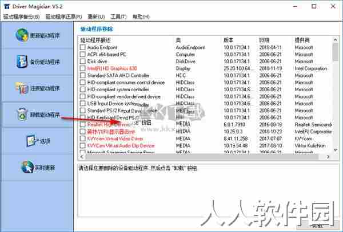Check HID-compliant vendor-defined device checkbox
Image resolution: width=343 pixels, height=232 pixels.
[82, 96]
